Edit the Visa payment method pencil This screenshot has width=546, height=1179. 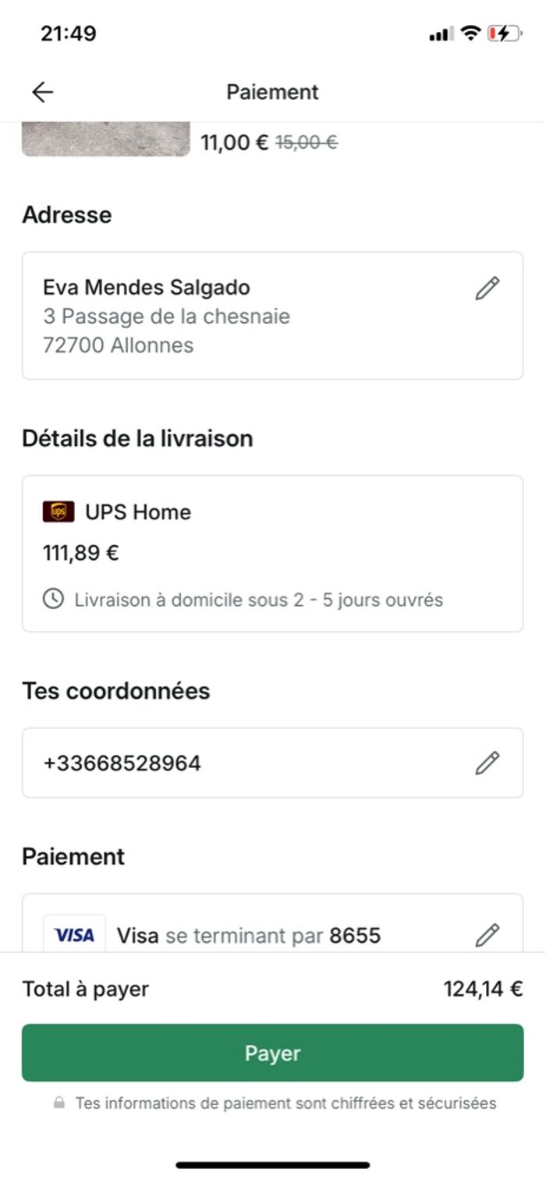pyautogui.click(x=487, y=934)
